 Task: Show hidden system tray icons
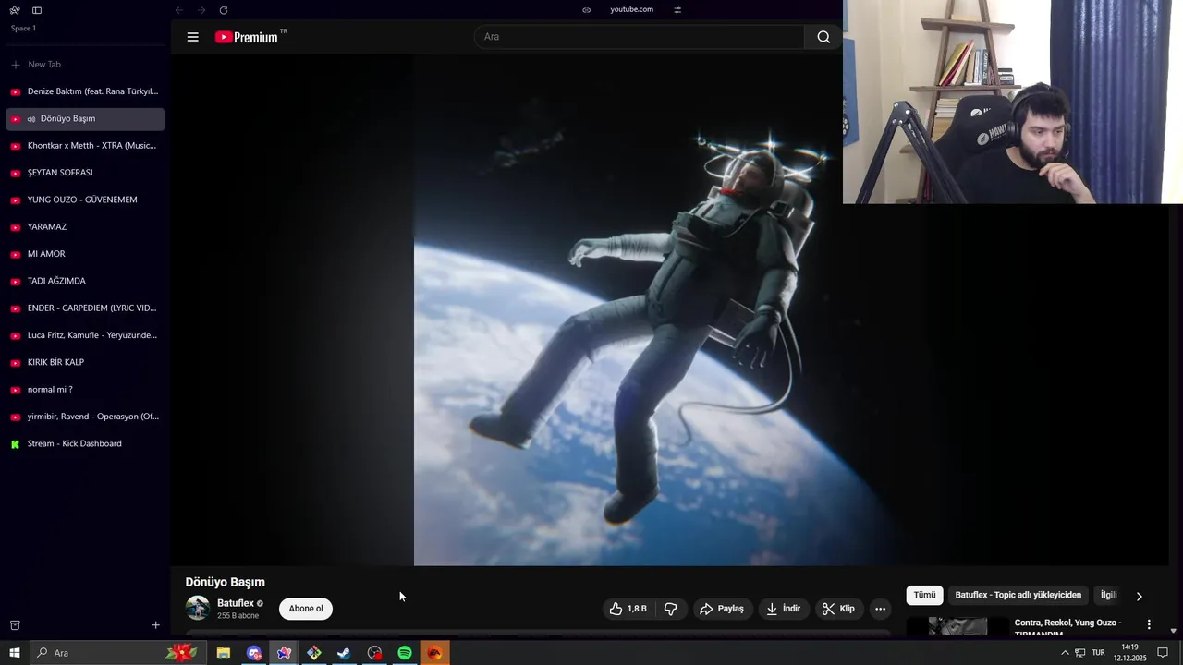pyautogui.click(x=1065, y=653)
